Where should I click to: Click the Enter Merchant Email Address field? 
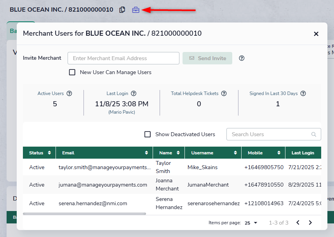[124, 58]
